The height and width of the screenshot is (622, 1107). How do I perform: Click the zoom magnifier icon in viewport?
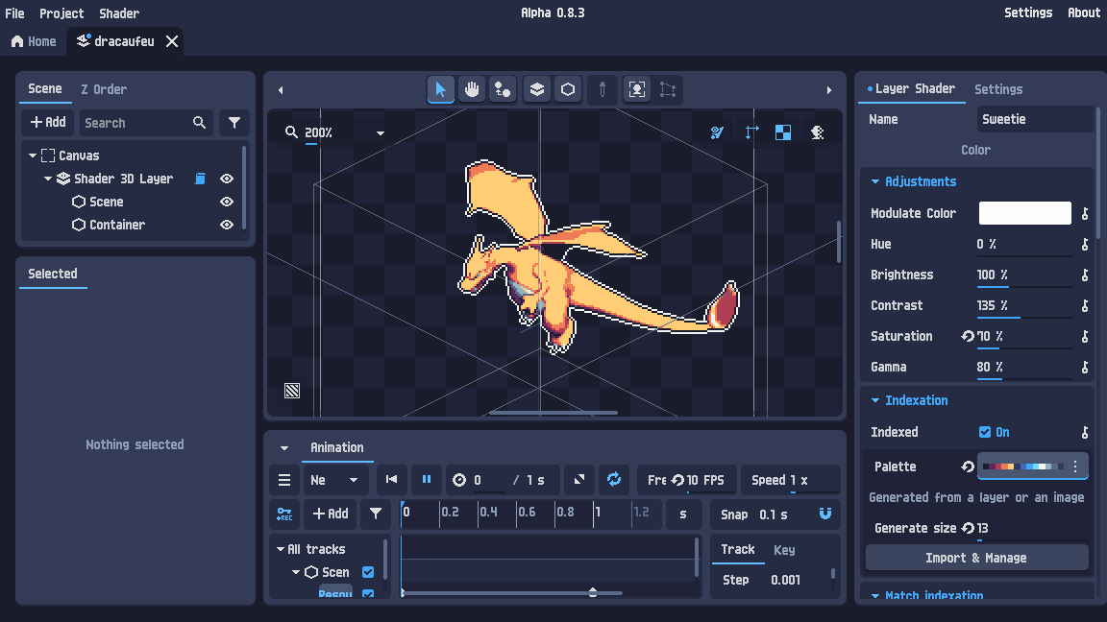[291, 132]
